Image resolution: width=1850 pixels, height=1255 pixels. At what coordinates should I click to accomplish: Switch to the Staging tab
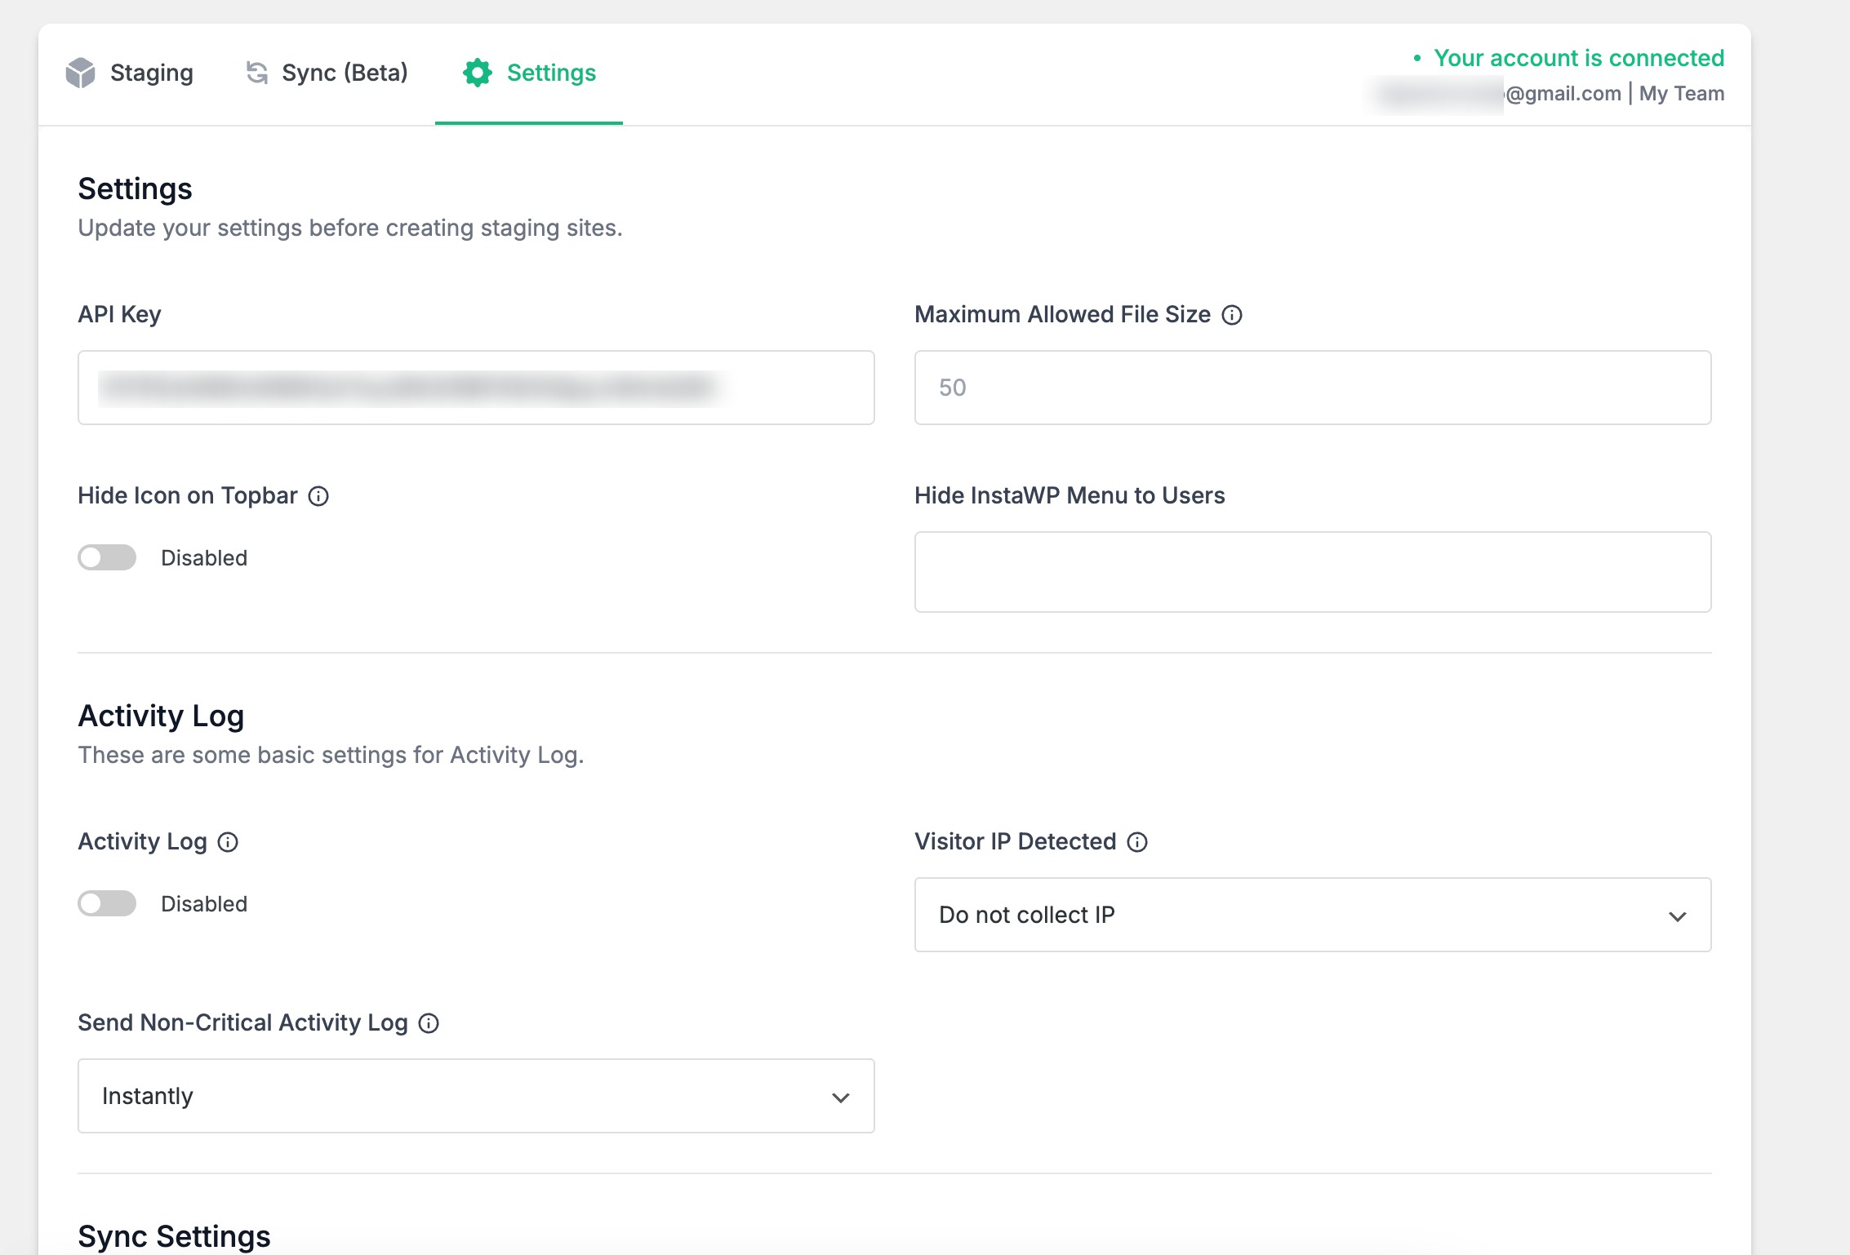click(x=152, y=73)
